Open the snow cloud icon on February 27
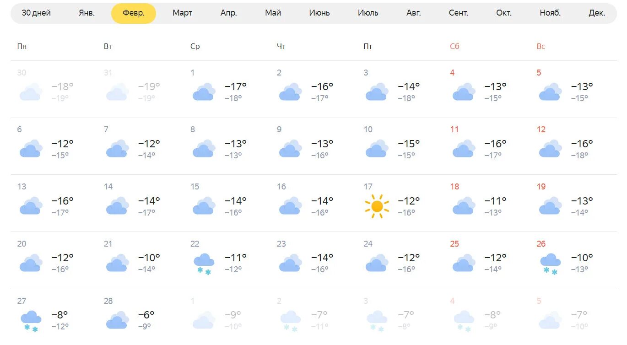627x345 pixels. point(31,321)
